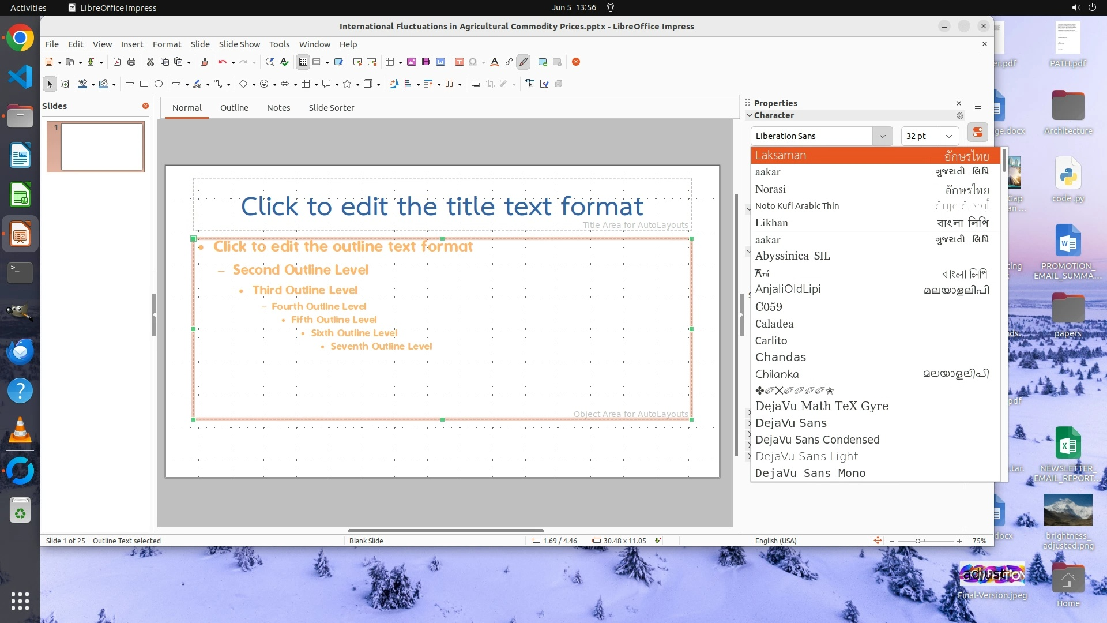The width and height of the screenshot is (1107, 623).
Task: Choose DejaVu Sans Mono font
Action: (810, 473)
